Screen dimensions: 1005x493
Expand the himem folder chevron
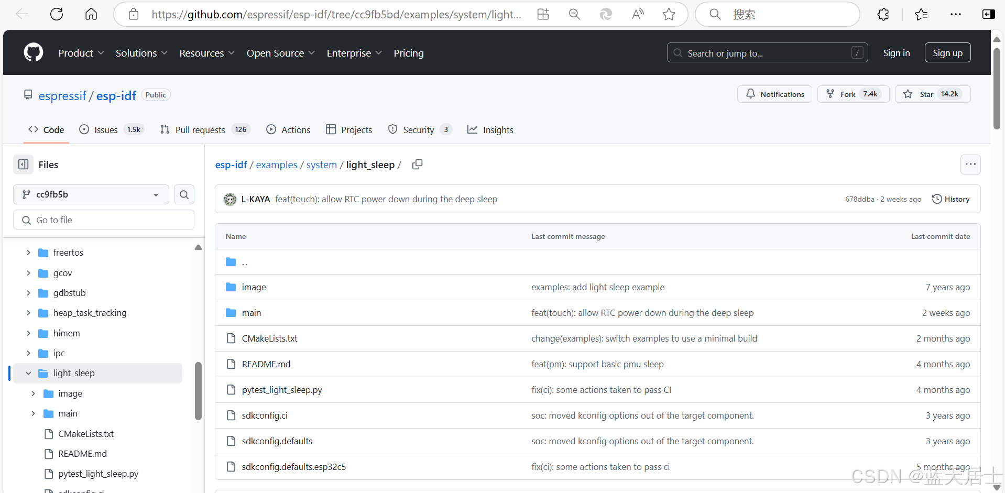pyautogui.click(x=28, y=333)
